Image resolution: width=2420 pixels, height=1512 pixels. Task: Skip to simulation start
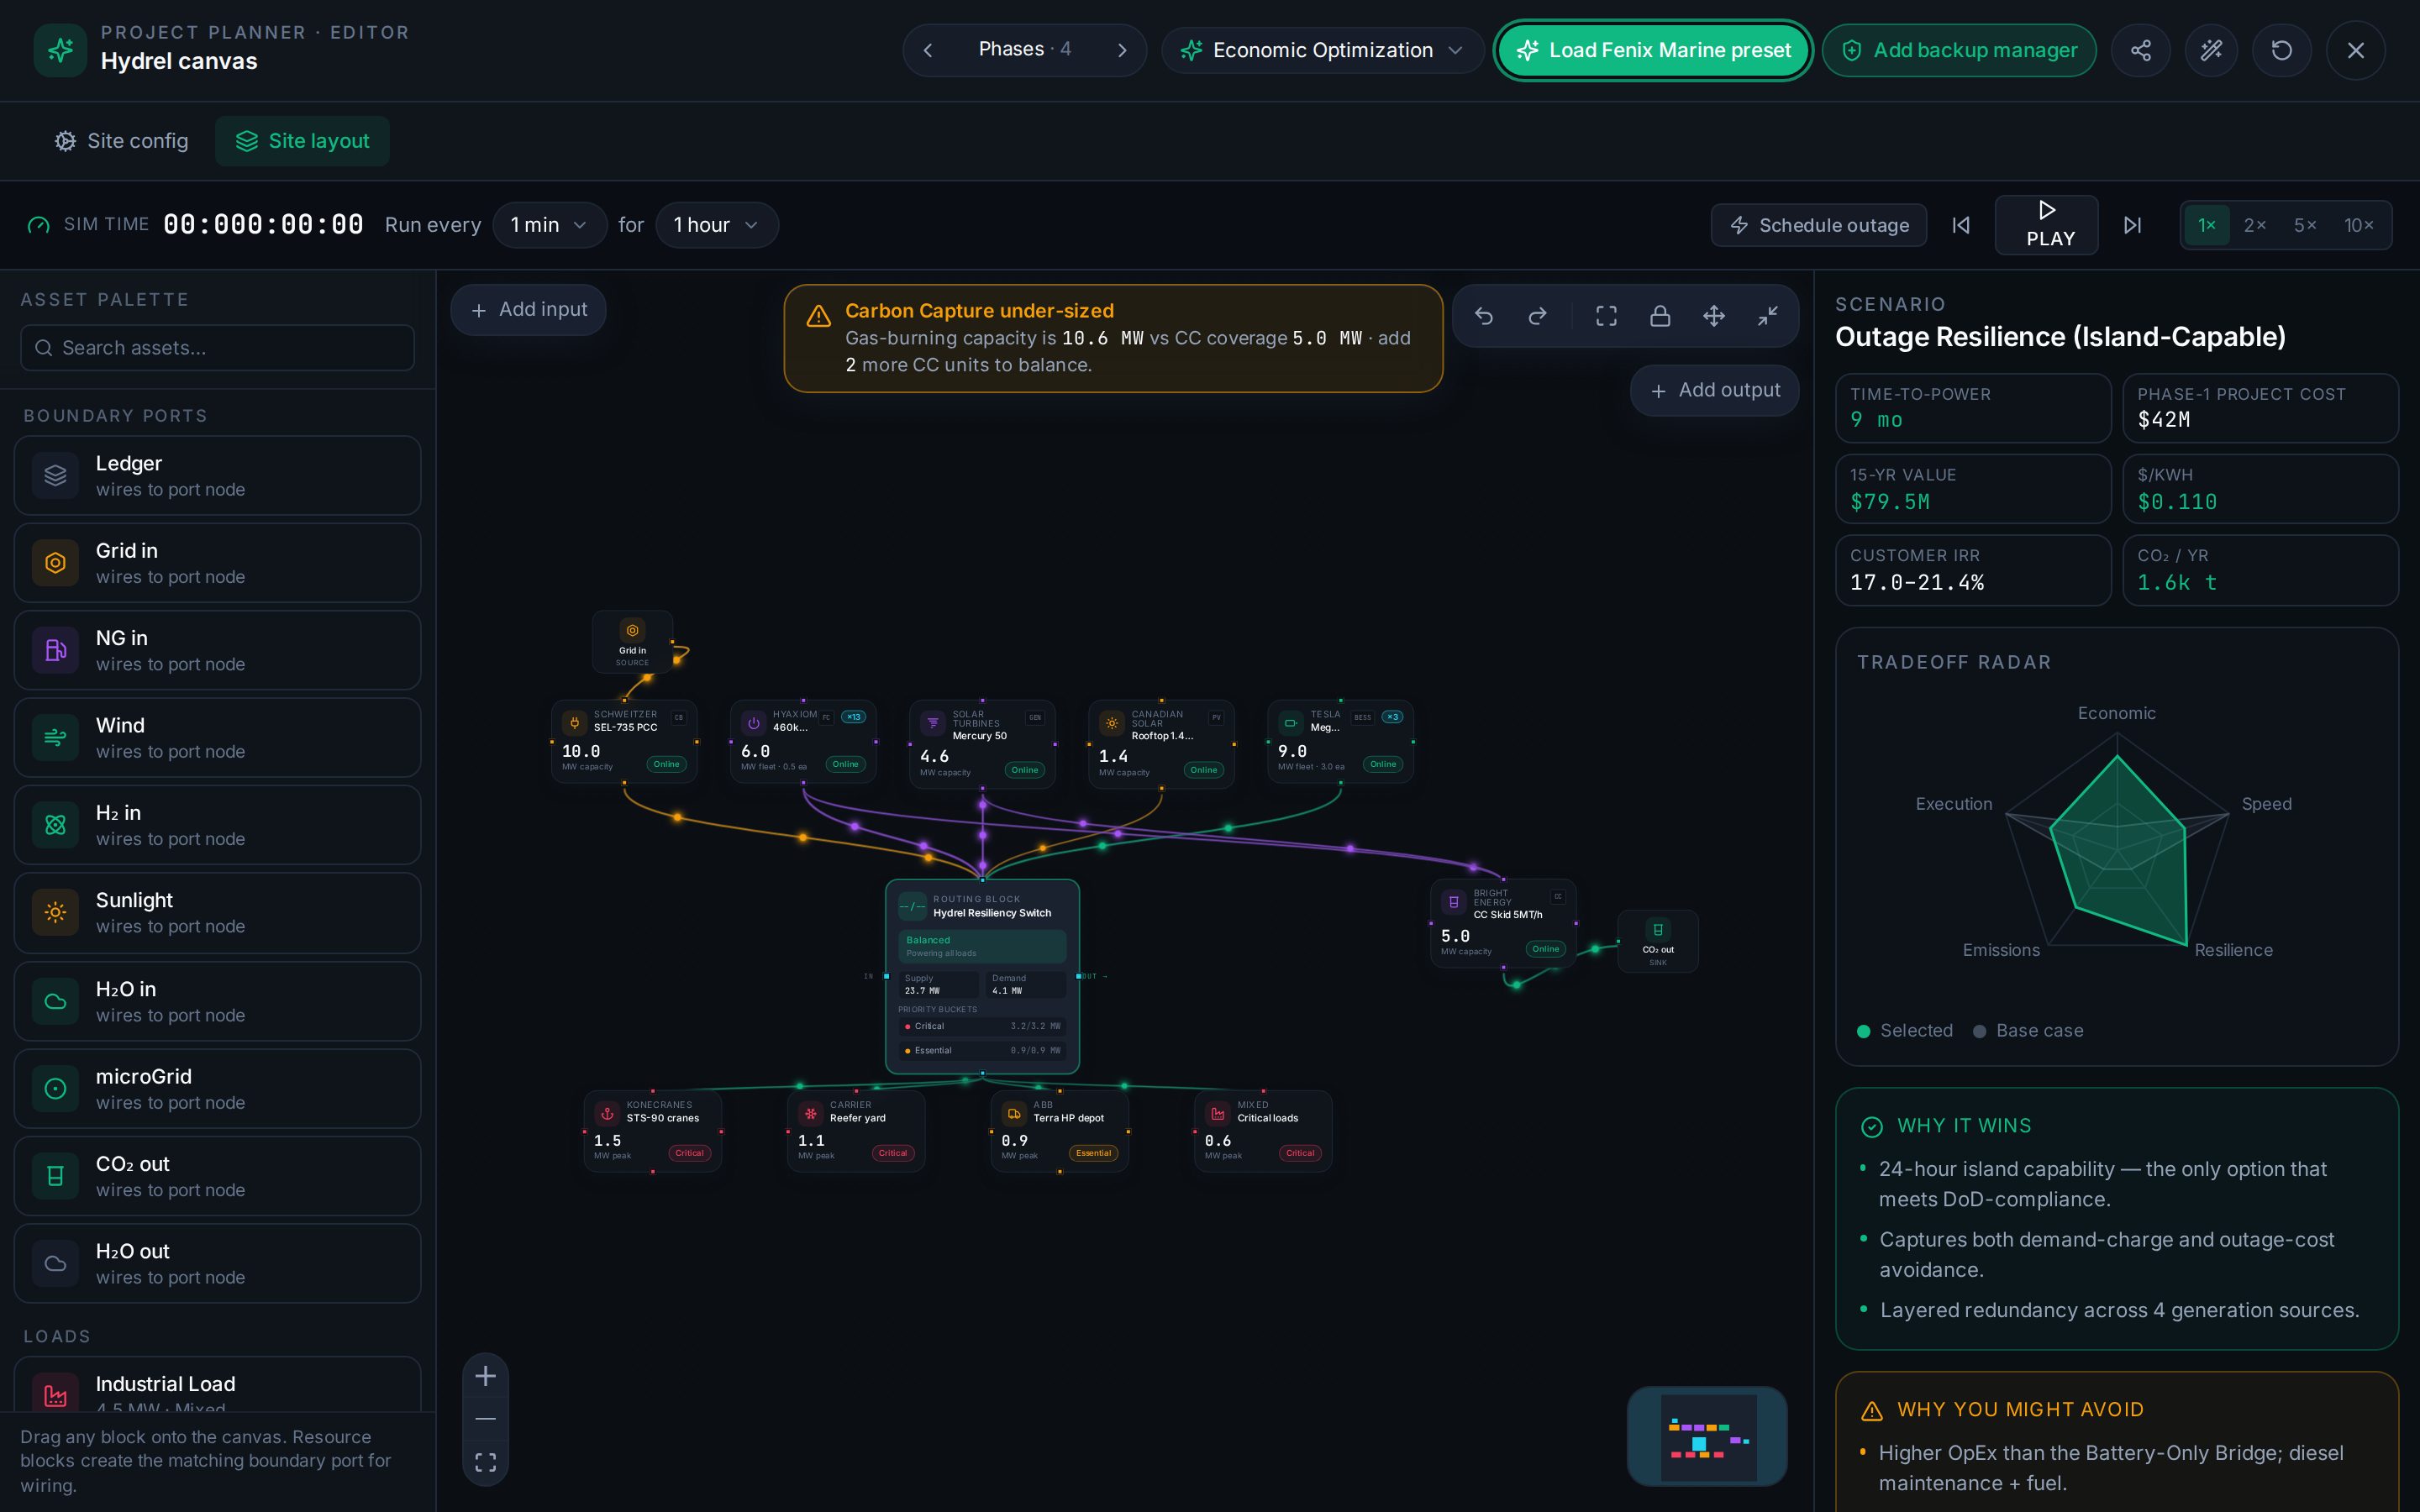coord(1961,225)
